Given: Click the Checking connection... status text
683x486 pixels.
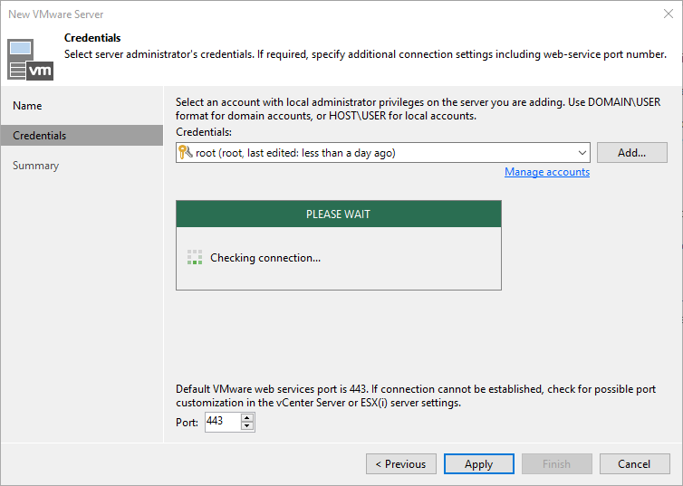Looking at the screenshot, I should pos(265,258).
